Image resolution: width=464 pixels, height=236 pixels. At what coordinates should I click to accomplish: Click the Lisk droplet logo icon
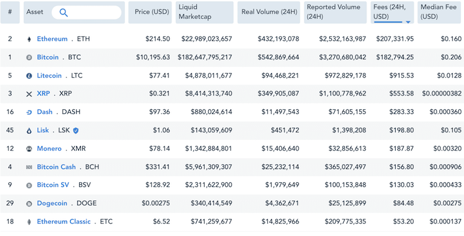29,131
